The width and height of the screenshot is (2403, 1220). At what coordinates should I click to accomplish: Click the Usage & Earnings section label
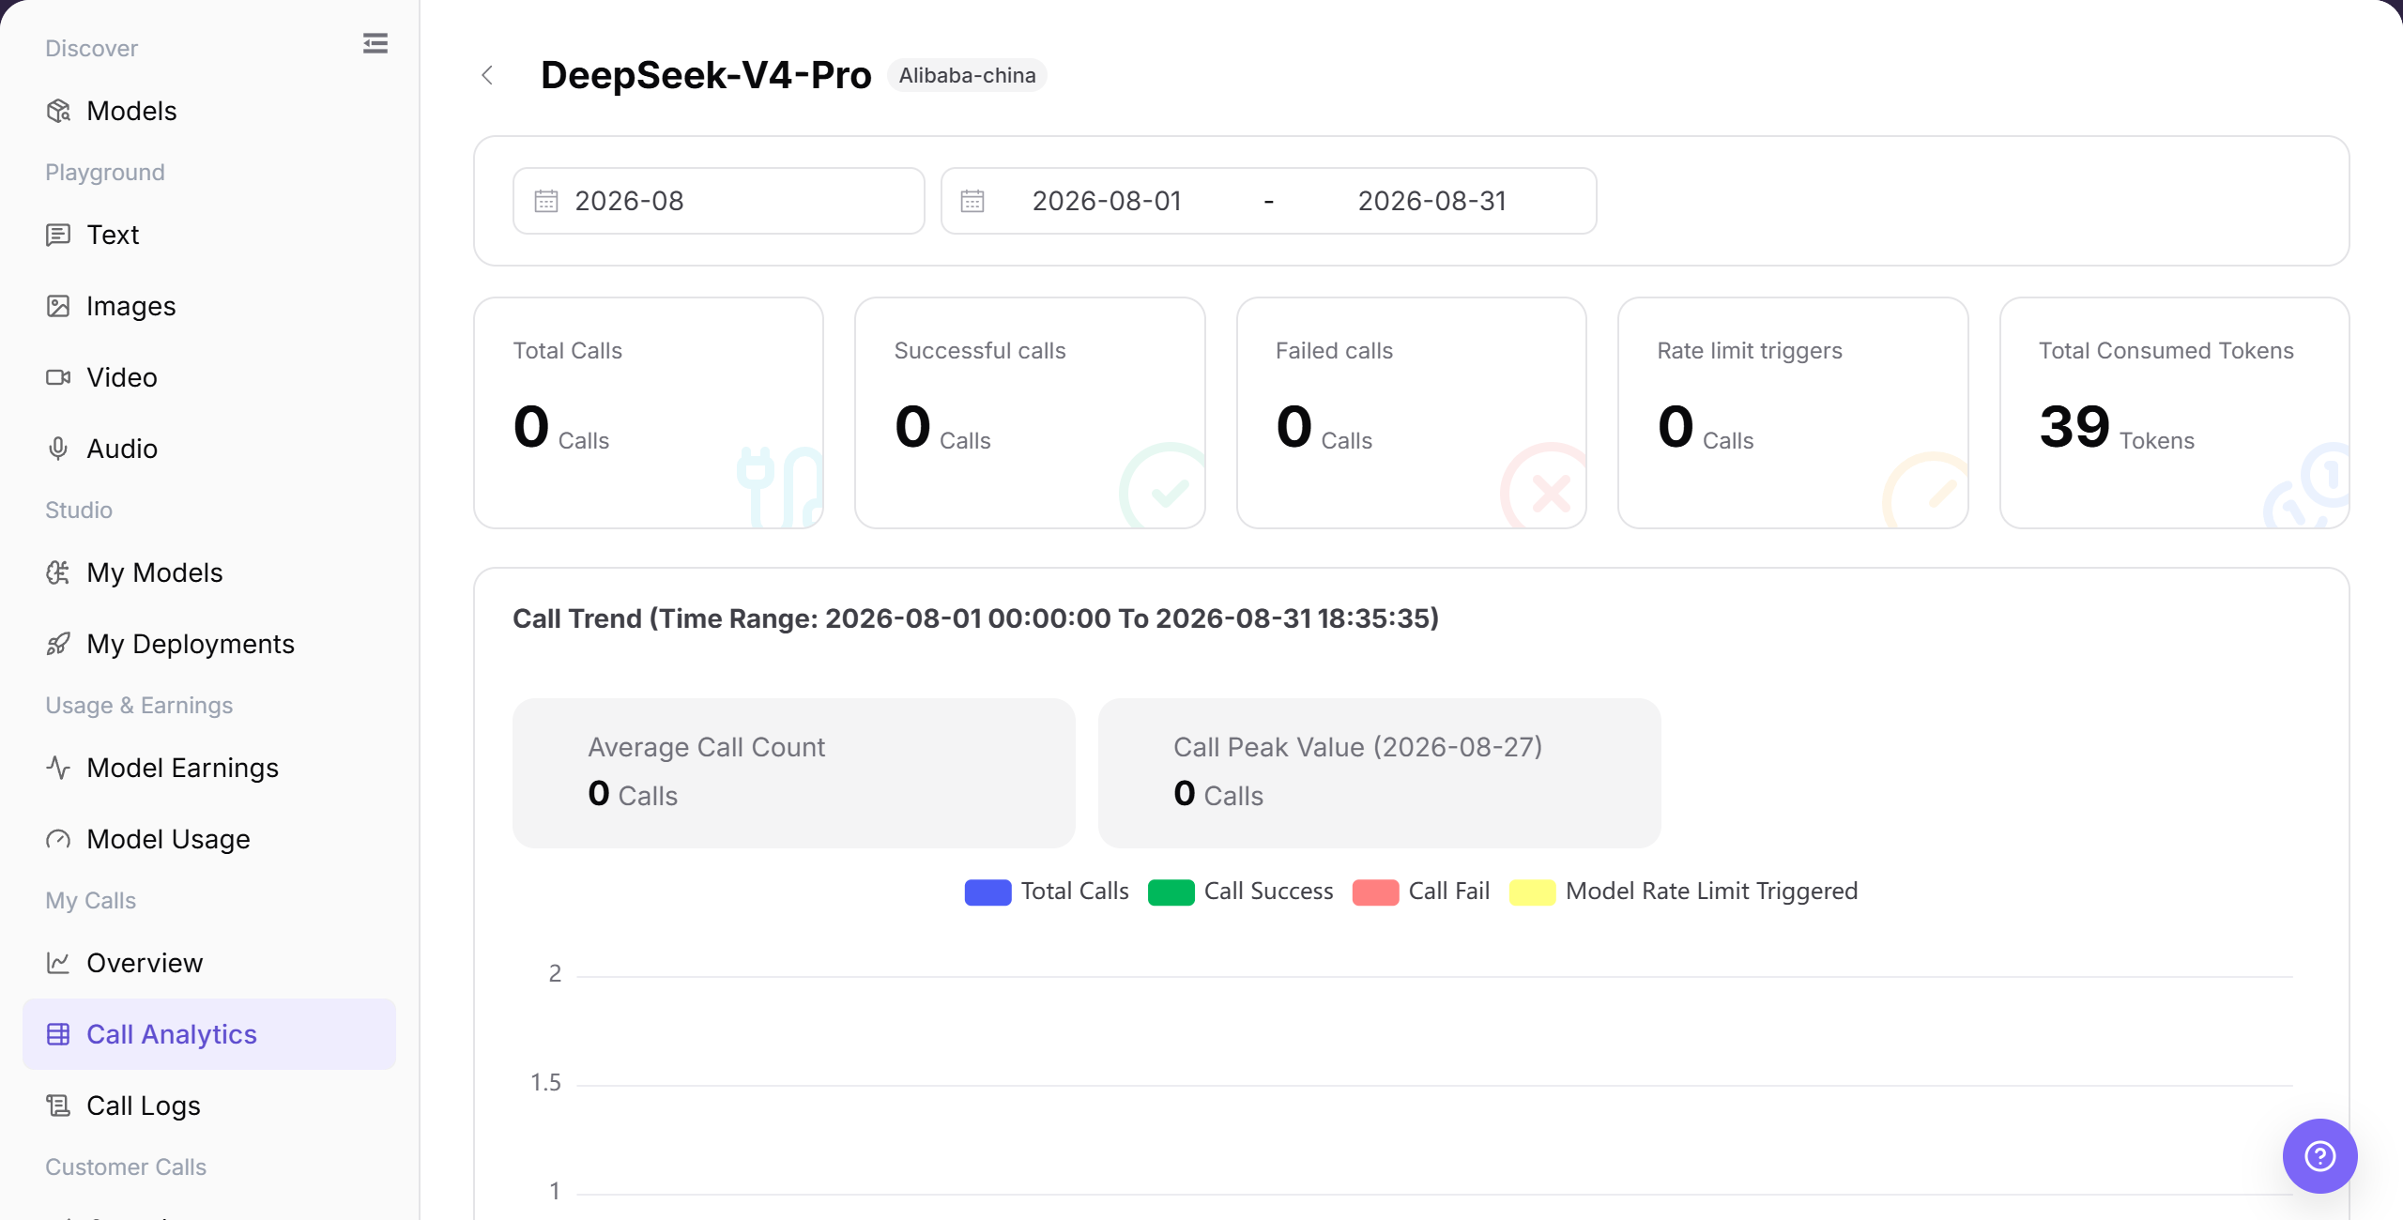(139, 706)
